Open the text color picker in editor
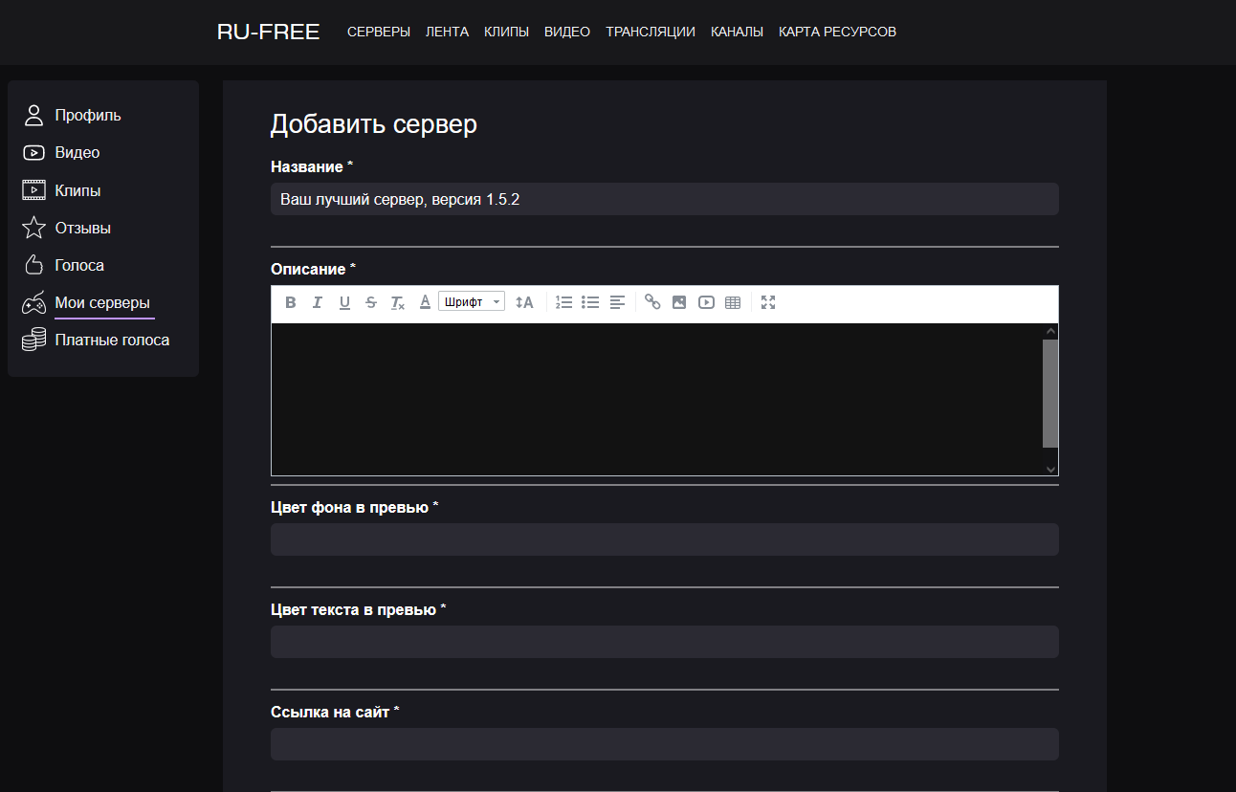 pos(425,302)
